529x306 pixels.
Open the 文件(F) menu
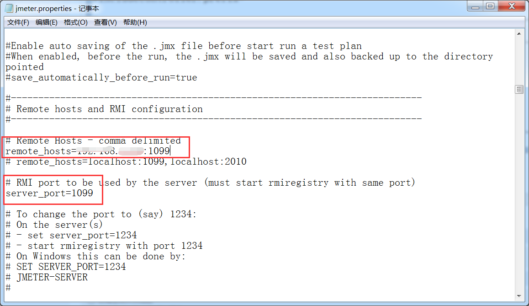coord(18,22)
